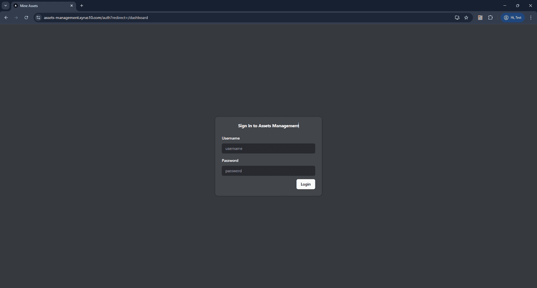
Task: Click the 'Sign In to Assets Management' heading
Action: point(268,125)
